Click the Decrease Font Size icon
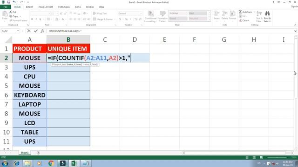 (65, 13)
